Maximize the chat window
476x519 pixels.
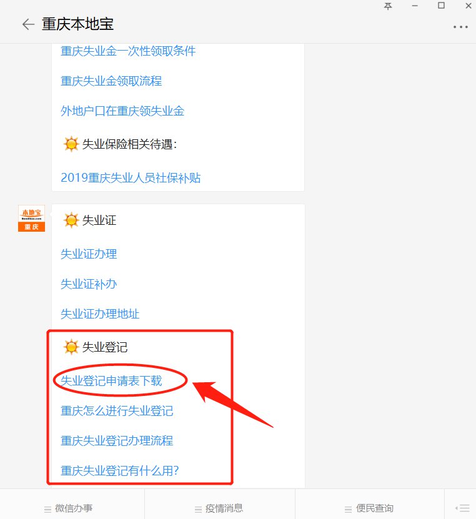click(x=441, y=6)
